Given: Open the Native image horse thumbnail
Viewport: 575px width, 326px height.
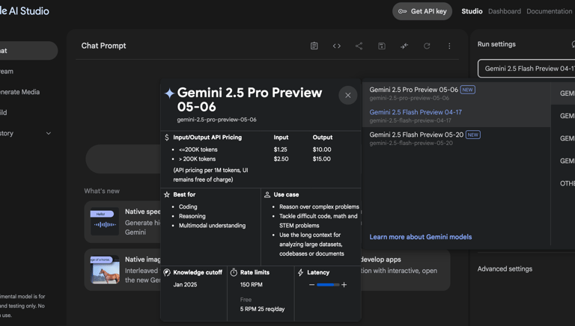Looking at the screenshot, I should 105,269.
